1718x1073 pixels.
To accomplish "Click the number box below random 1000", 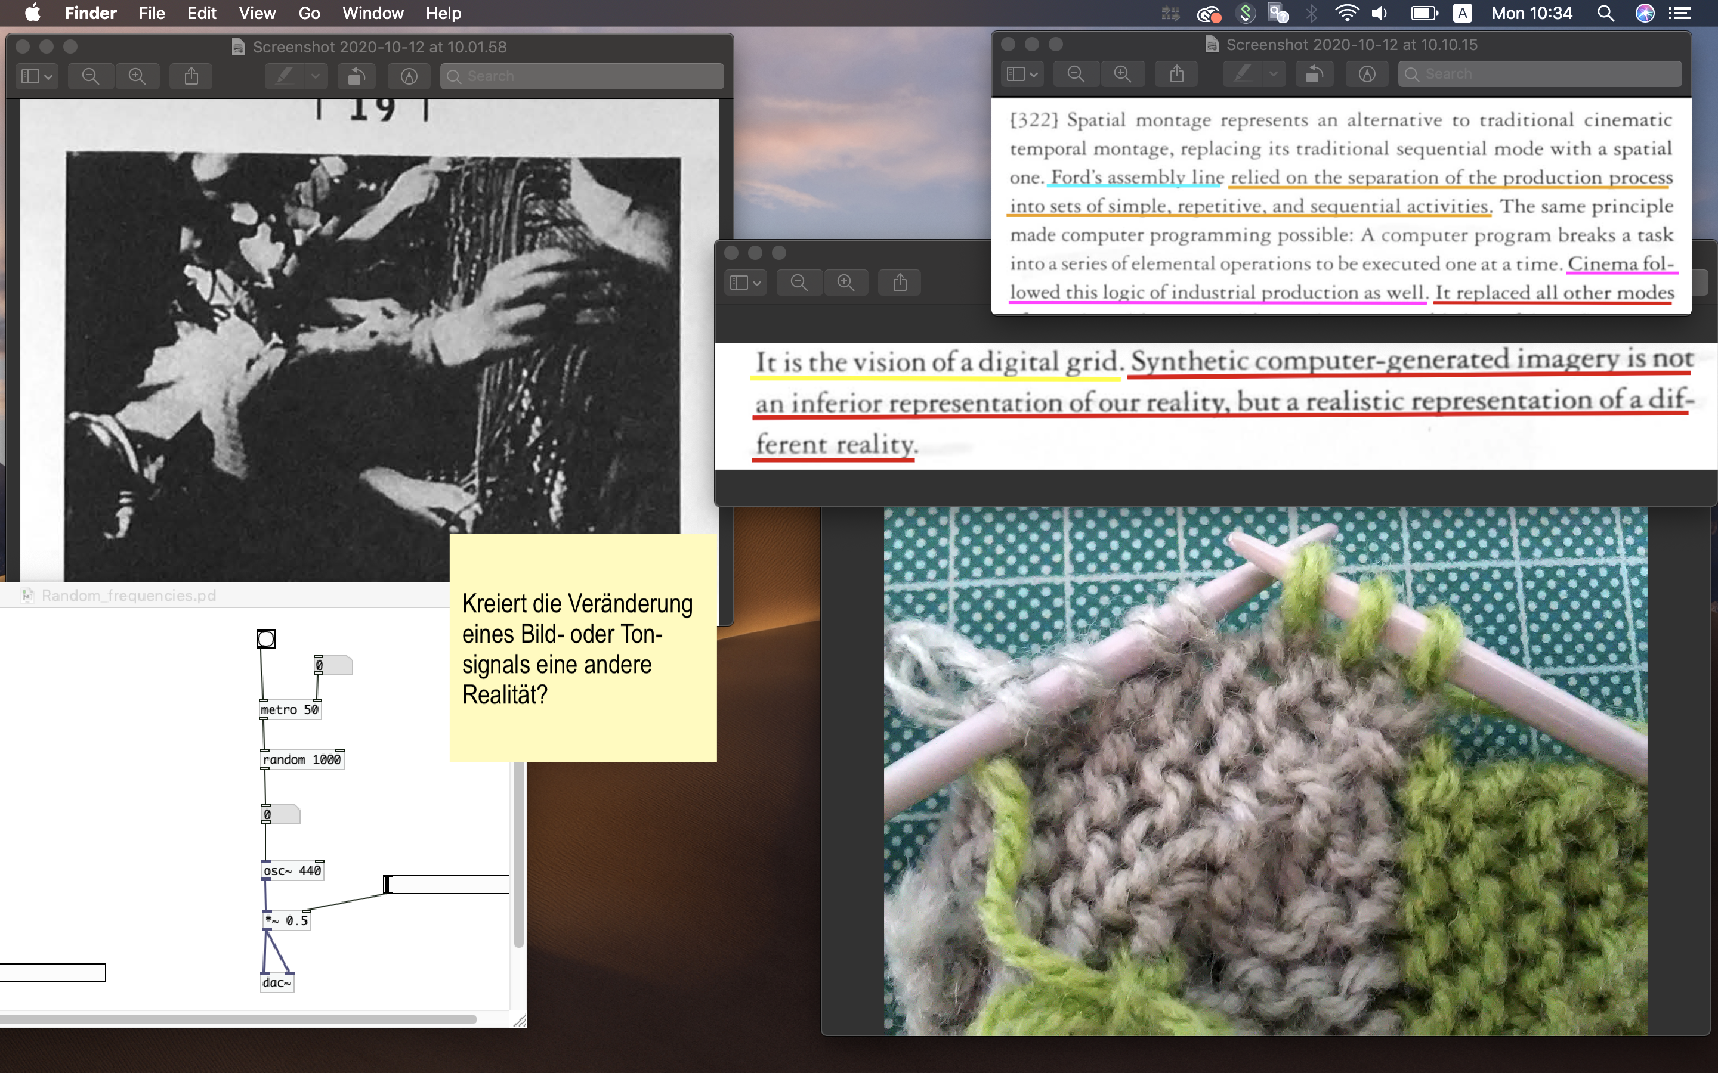I will tap(281, 814).
